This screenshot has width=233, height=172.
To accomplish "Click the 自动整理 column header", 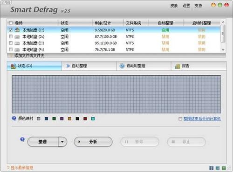I will [x=166, y=23].
